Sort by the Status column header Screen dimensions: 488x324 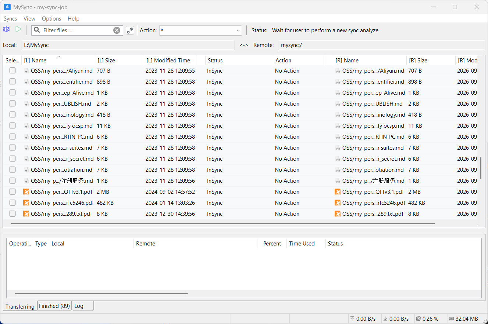(x=239, y=61)
